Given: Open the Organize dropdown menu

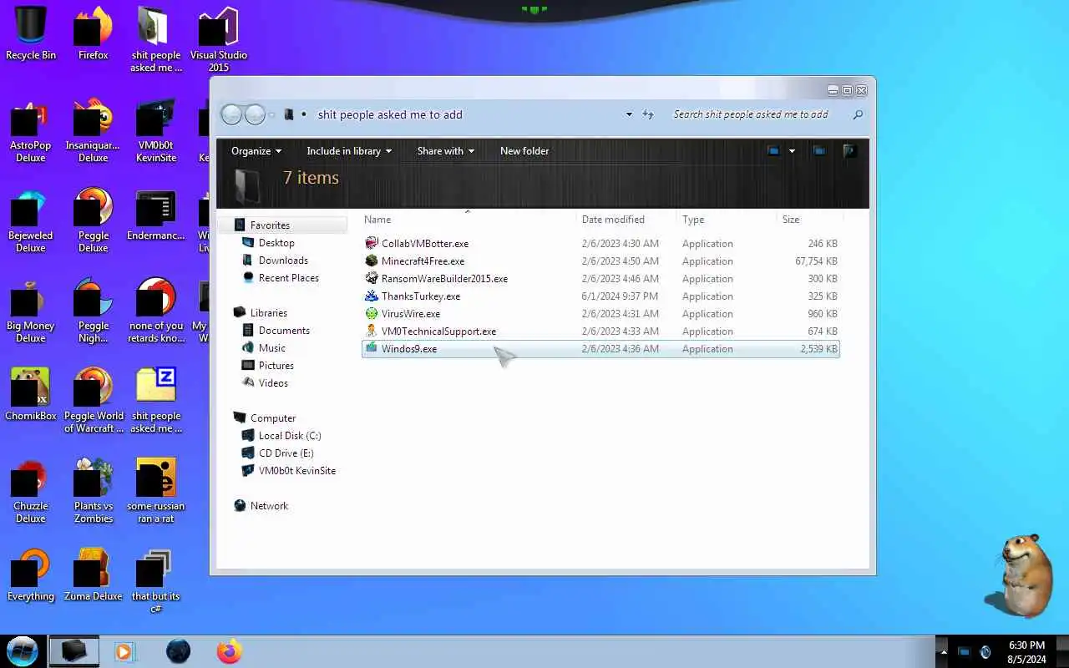Looking at the screenshot, I should [x=256, y=151].
